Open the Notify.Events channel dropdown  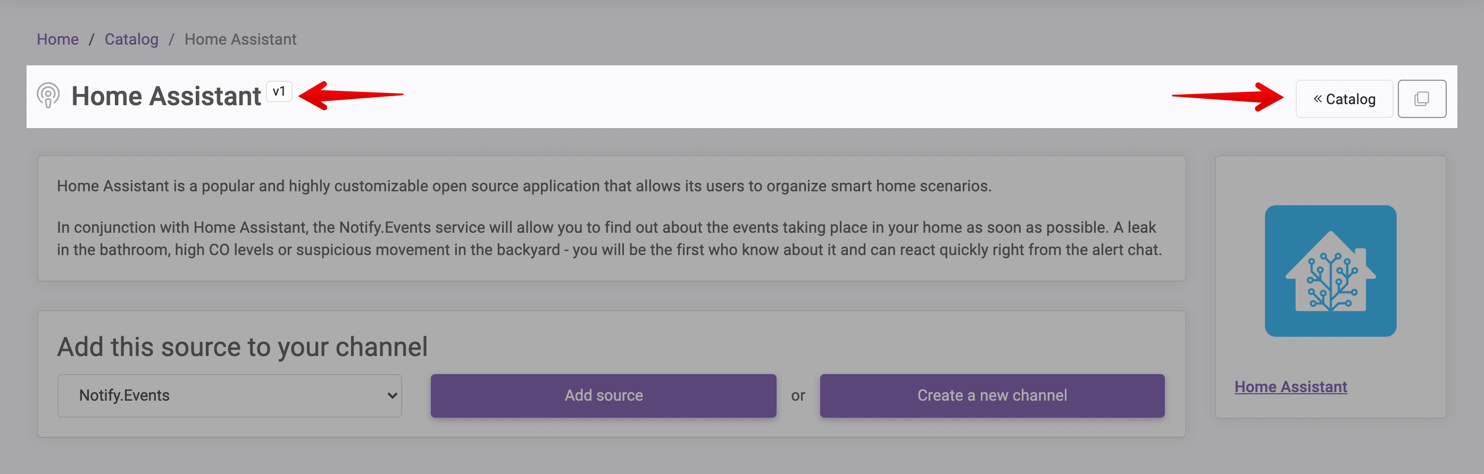click(230, 396)
